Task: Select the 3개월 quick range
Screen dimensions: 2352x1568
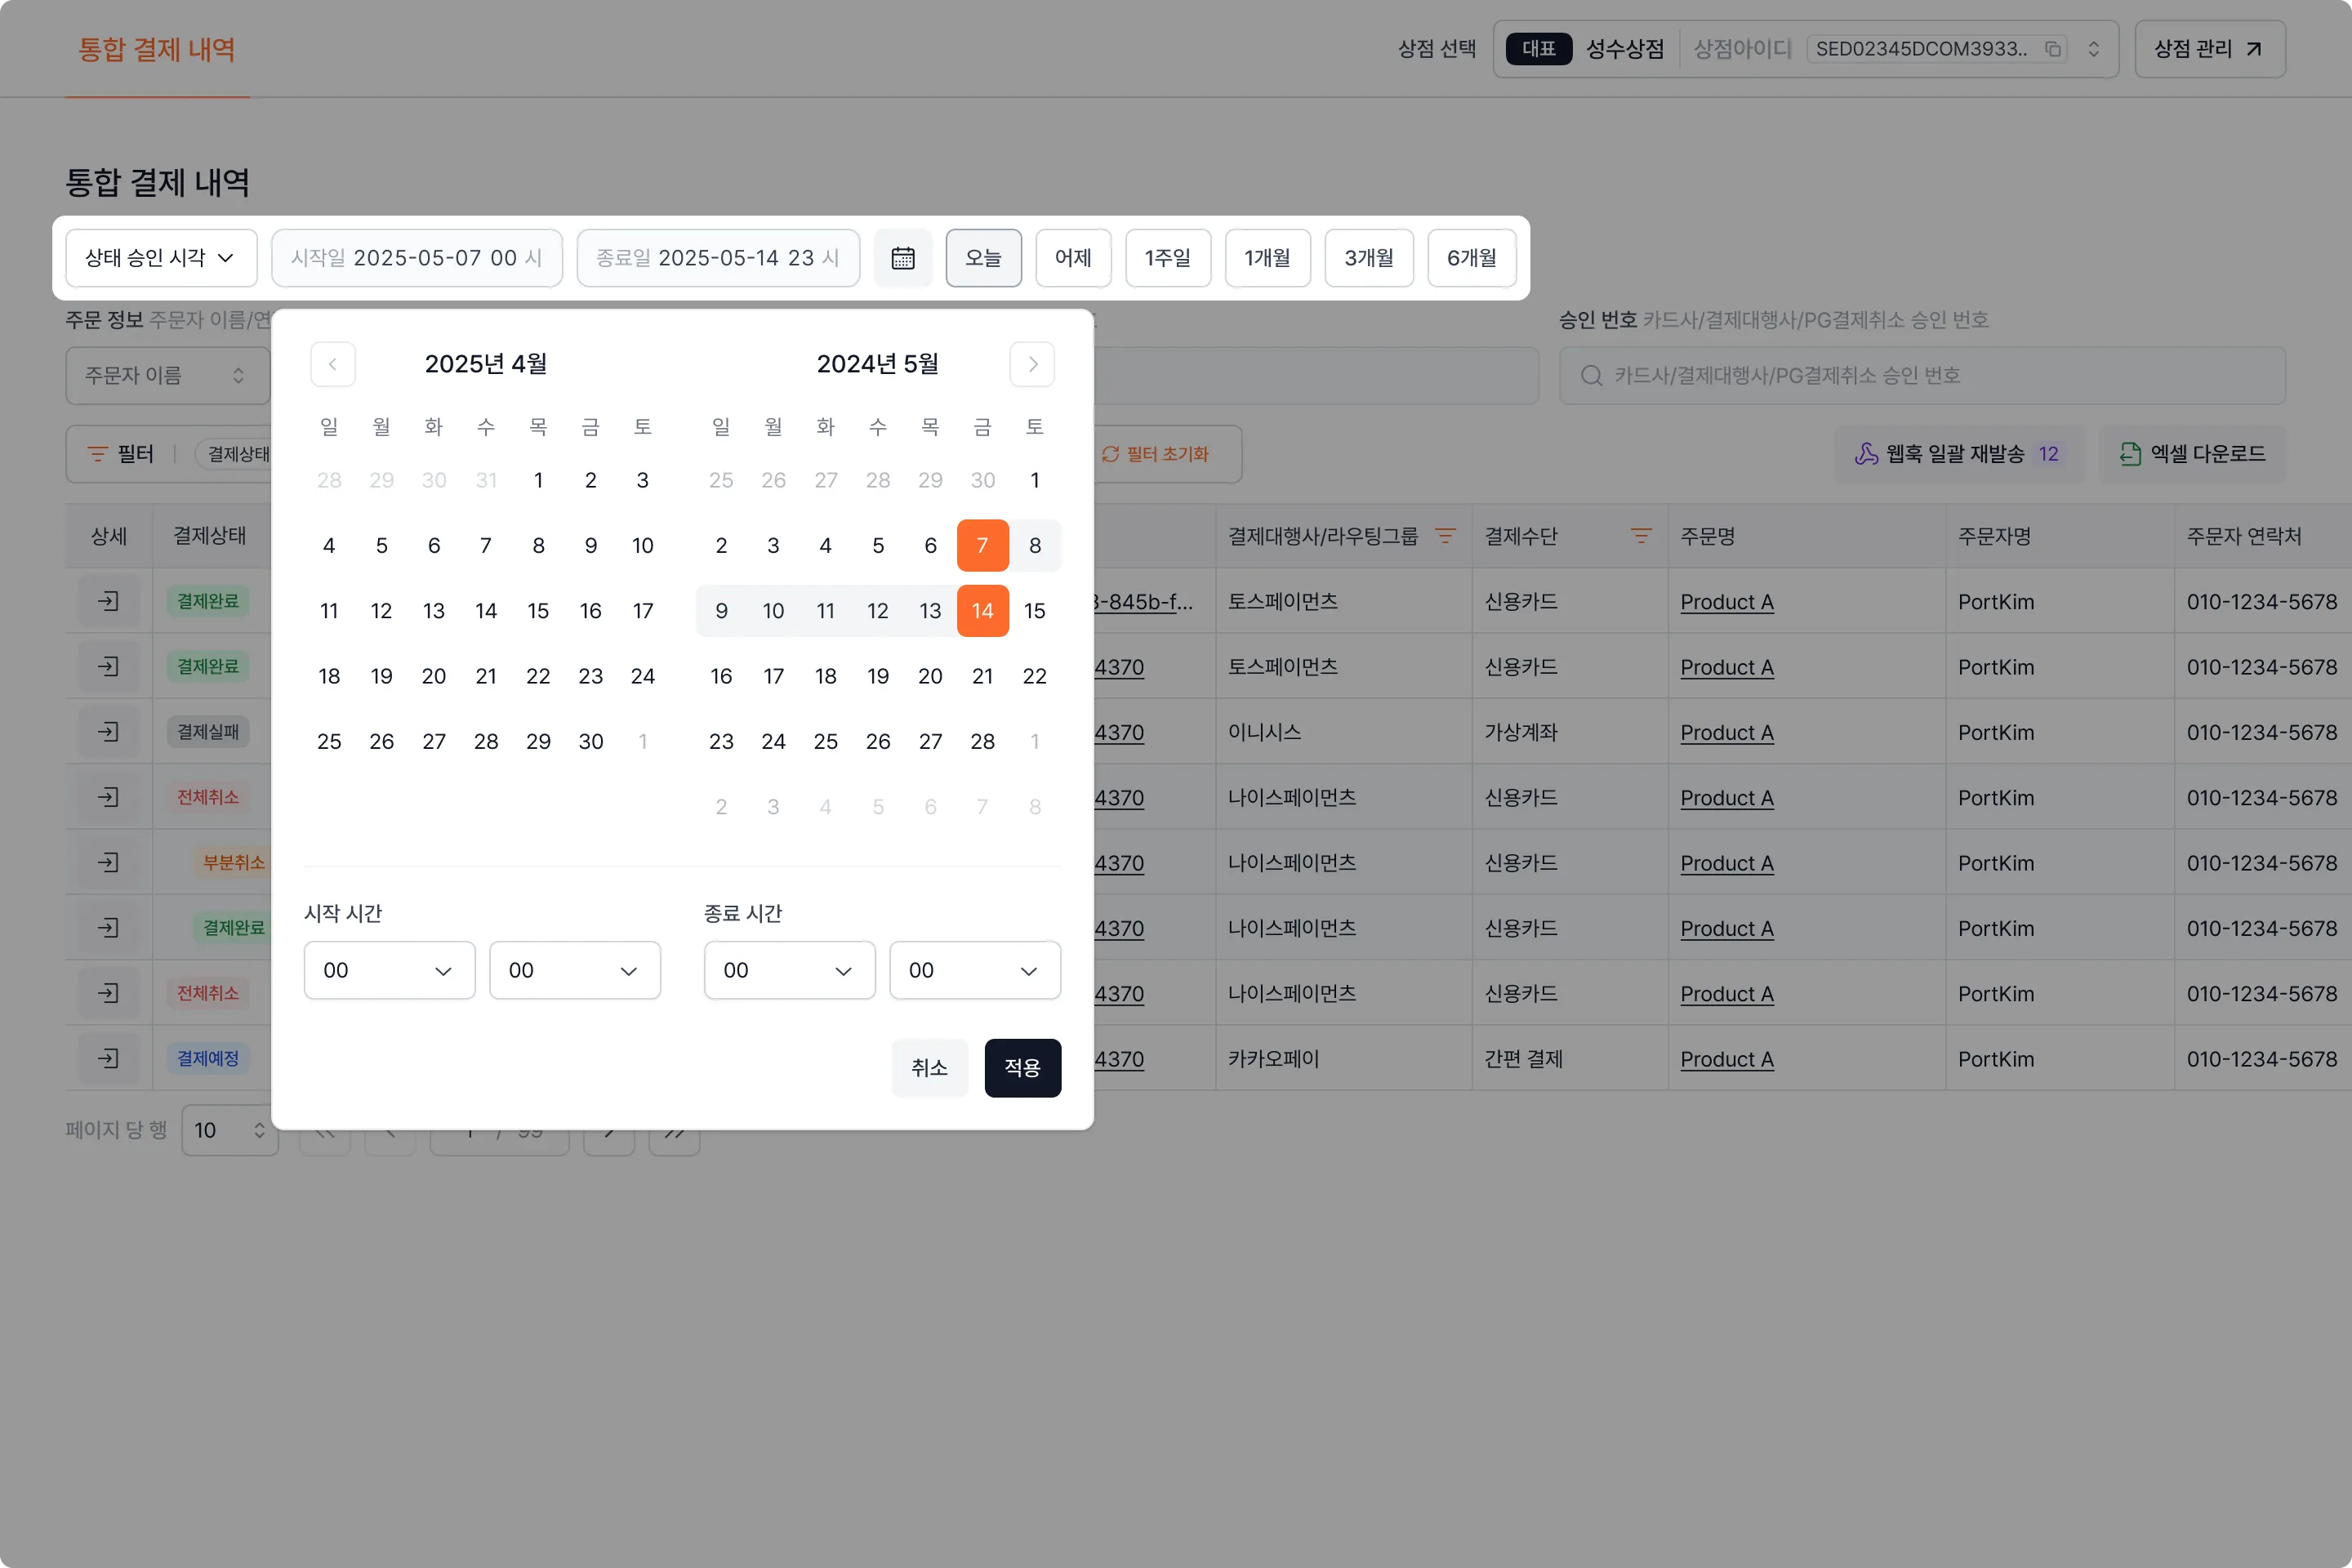Action: pos(1368,258)
